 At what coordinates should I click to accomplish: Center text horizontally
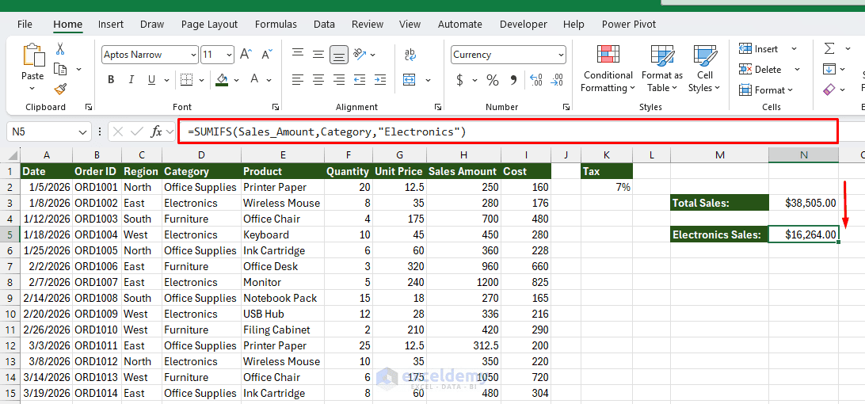click(x=318, y=79)
